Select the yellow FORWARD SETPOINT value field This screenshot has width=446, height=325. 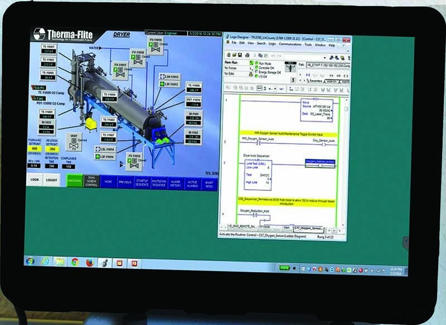(x=35, y=149)
